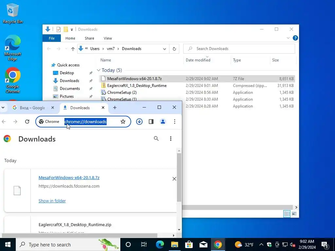Close the Вход – Google tab
This screenshot has width=335, height=251.
point(53,108)
